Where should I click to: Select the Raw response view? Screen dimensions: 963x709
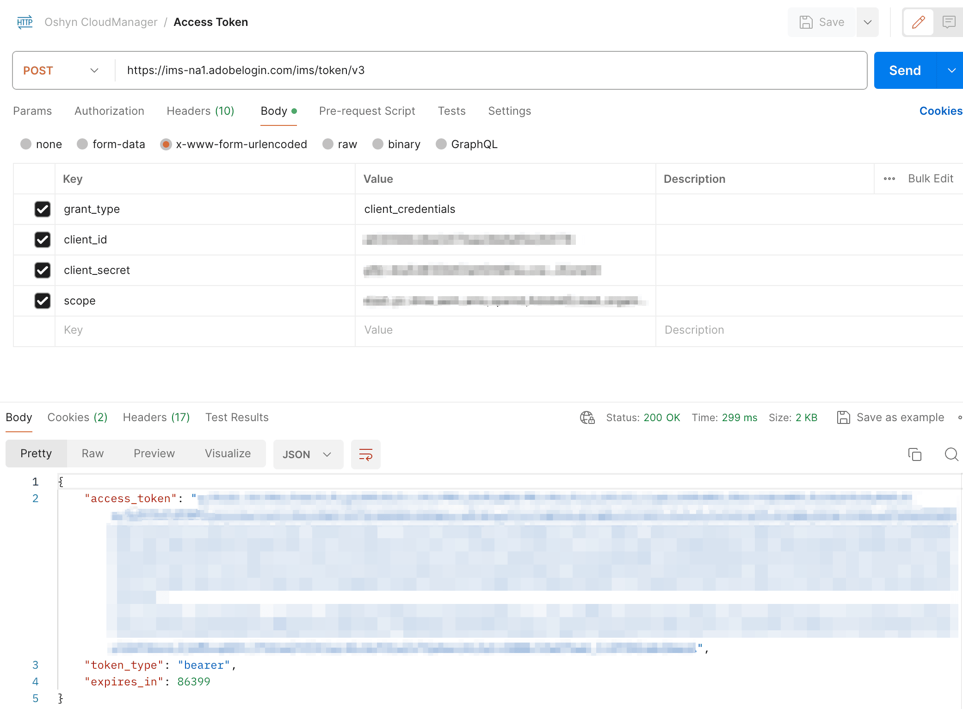(x=93, y=454)
